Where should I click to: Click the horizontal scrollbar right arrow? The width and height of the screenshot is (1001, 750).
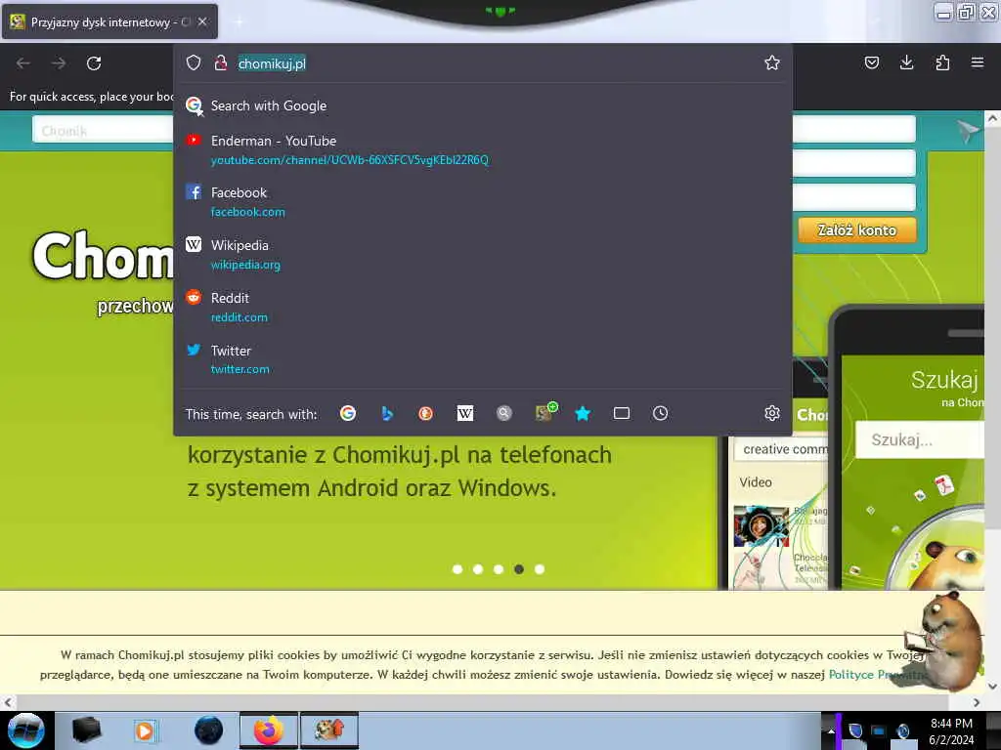(x=977, y=702)
